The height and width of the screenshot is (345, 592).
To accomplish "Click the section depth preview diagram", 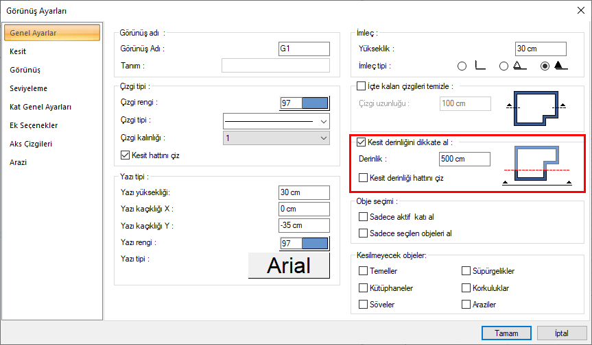I will [x=537, y=164].
